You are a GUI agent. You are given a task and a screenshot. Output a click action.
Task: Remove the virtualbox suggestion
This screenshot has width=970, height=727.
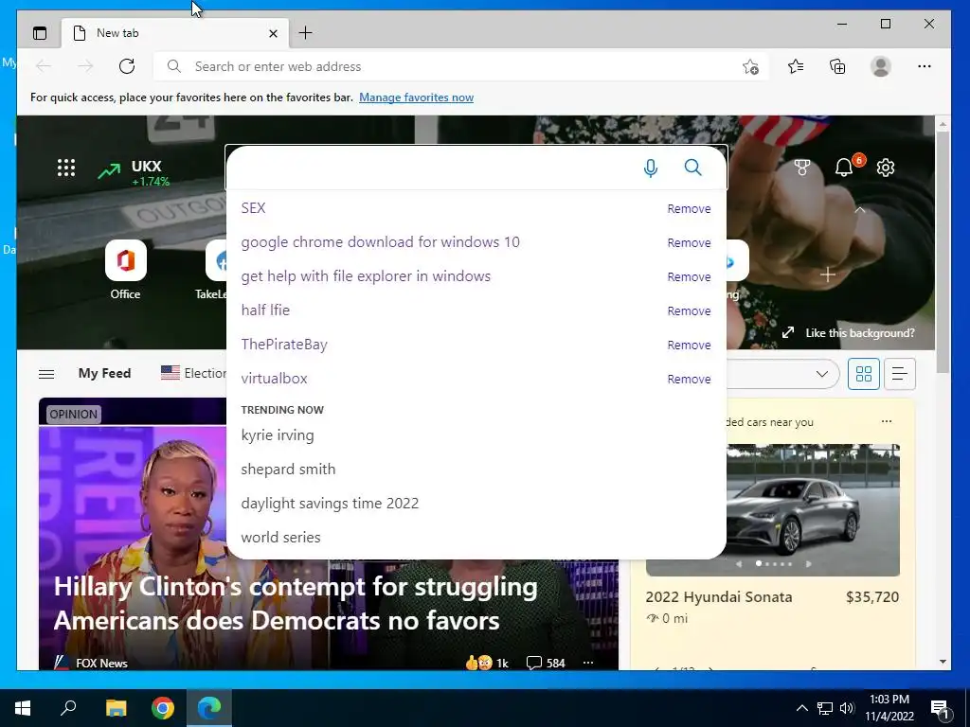pos(689,379)
